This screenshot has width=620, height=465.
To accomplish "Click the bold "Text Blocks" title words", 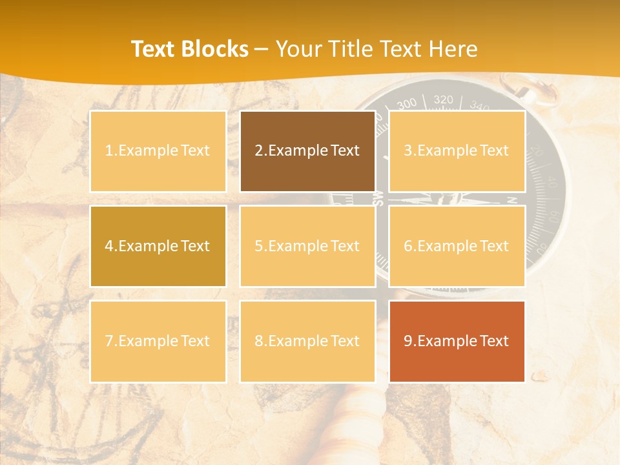I will 190,49.
